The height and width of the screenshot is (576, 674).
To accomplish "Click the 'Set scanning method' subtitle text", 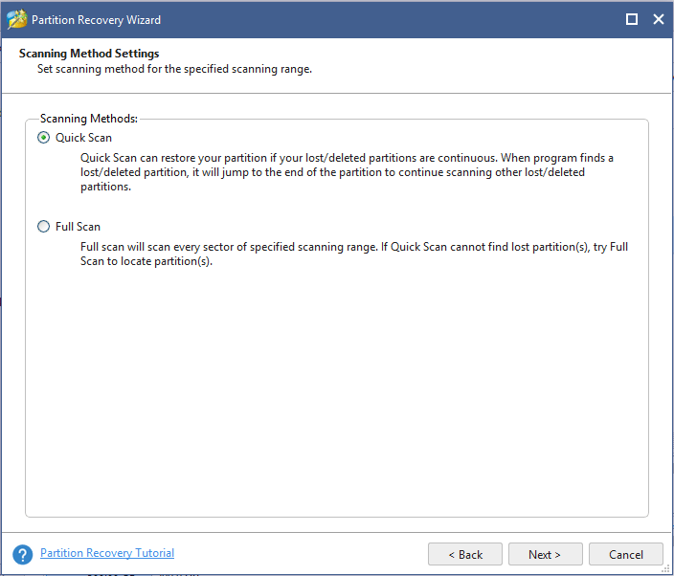I will click(x=174, y=69).
